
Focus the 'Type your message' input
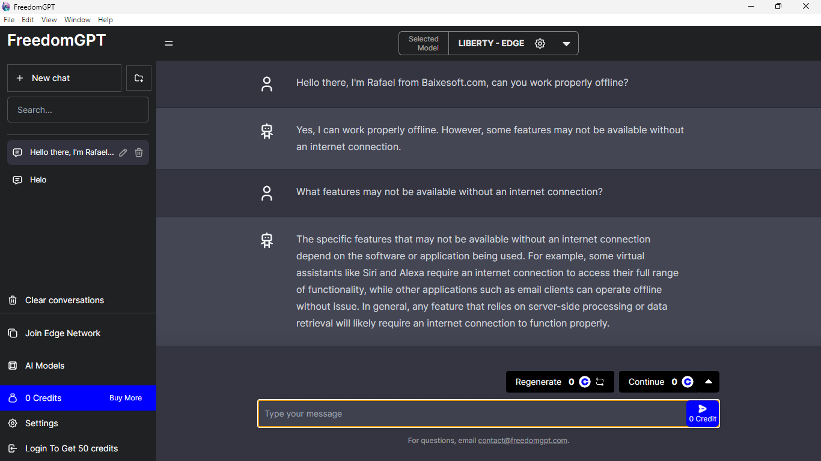pyautogui.click(x=472, y=414)
